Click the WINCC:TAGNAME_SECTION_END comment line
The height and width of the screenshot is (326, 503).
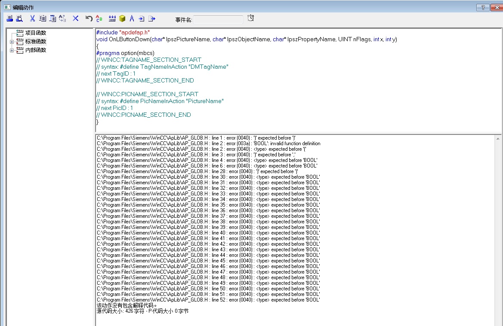click(145, 80)
